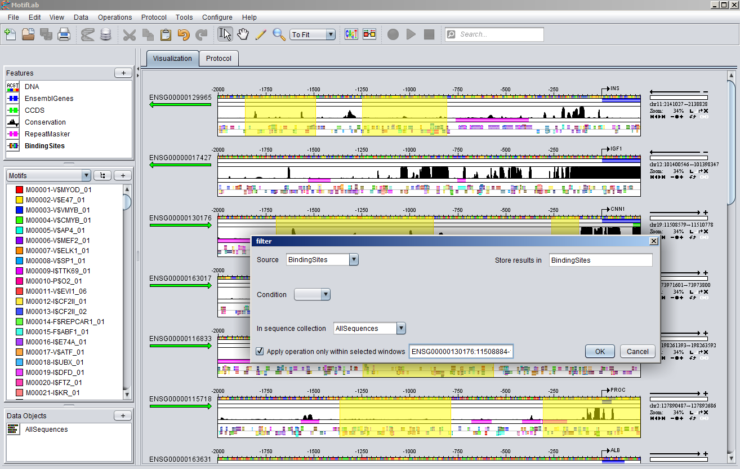Click the database cylinder icon
Screen dimensions: 740x469
(105, 34)
